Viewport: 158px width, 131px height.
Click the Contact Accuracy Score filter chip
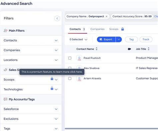[132, 16]
